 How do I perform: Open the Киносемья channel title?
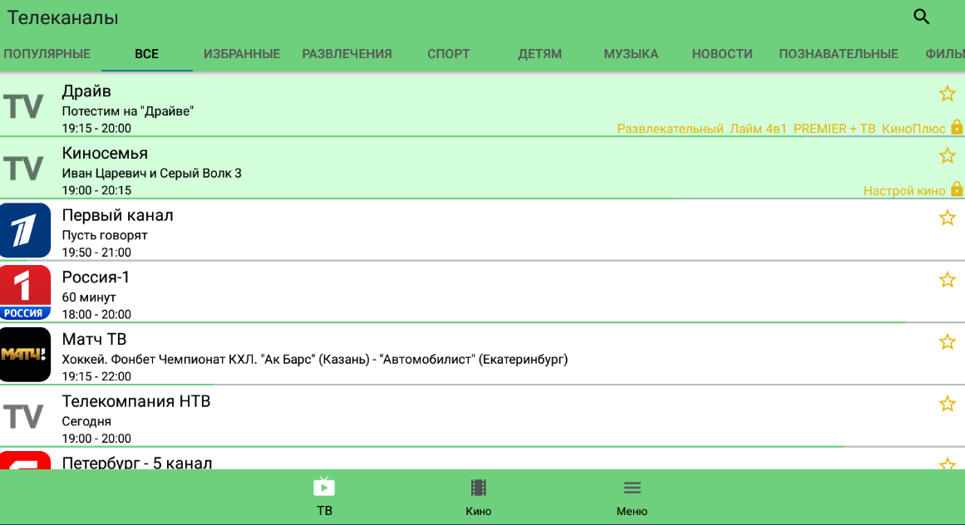click(105, 153)
